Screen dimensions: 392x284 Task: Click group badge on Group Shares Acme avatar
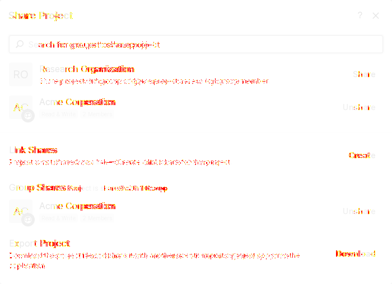(29, 219)
